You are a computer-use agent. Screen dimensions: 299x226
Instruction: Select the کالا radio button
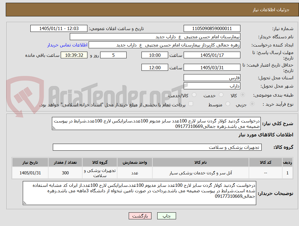pyautogui.click(x=243, y=95)
